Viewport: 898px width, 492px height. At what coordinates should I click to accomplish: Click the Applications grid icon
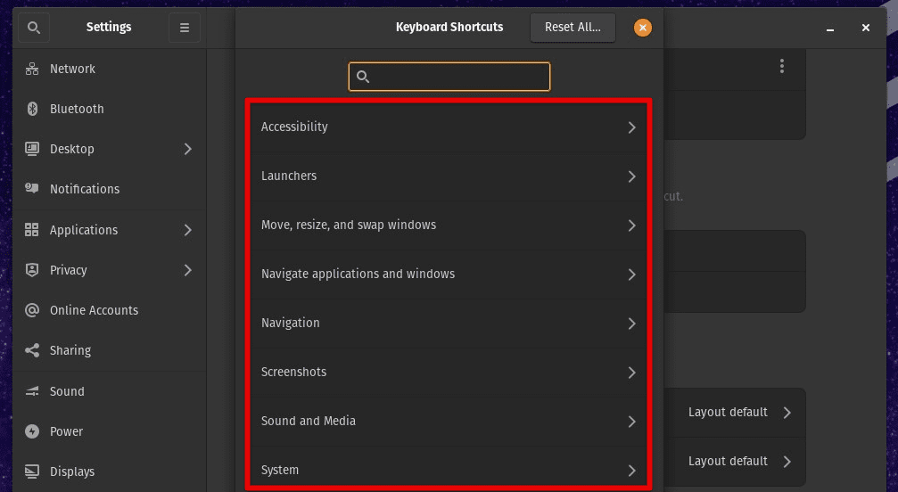[x=32, y=230]
